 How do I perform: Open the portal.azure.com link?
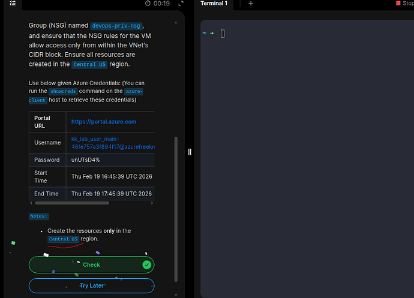tap(104, 122)
